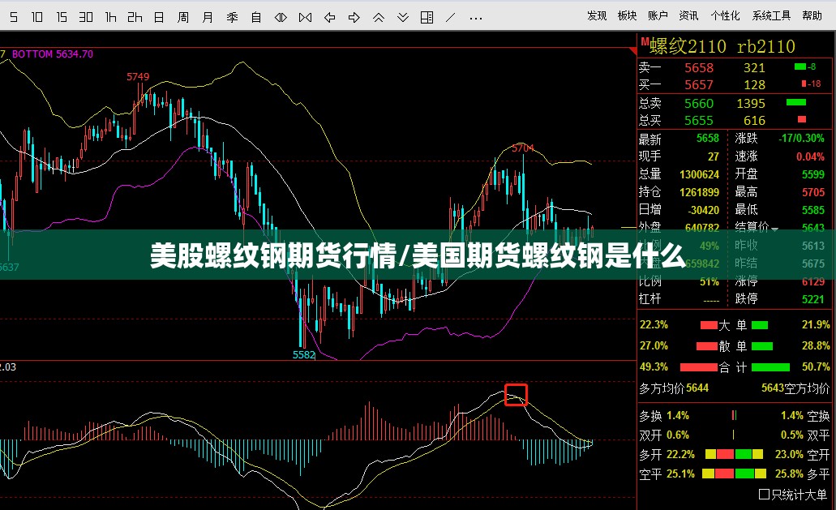Click the 开盘 value 5599
836x510 pixels.
click(813, 174)
